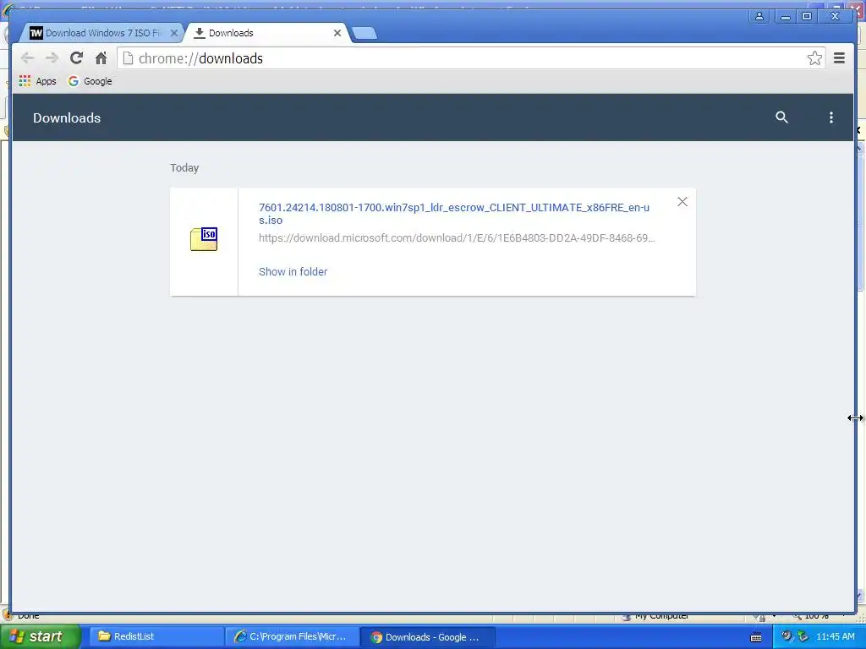Click the ISO file icon
Viewport: 866px width, 649px height.
coord(204,239)
